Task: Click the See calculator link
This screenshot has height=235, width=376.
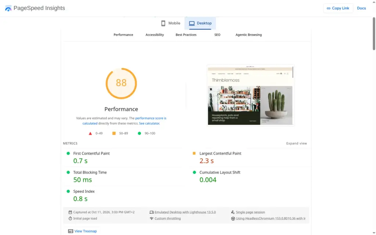Action: pos(149,123)
